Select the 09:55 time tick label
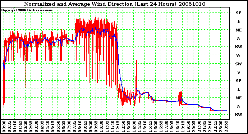This screenshot has width=248, height=134. [96, 126]
